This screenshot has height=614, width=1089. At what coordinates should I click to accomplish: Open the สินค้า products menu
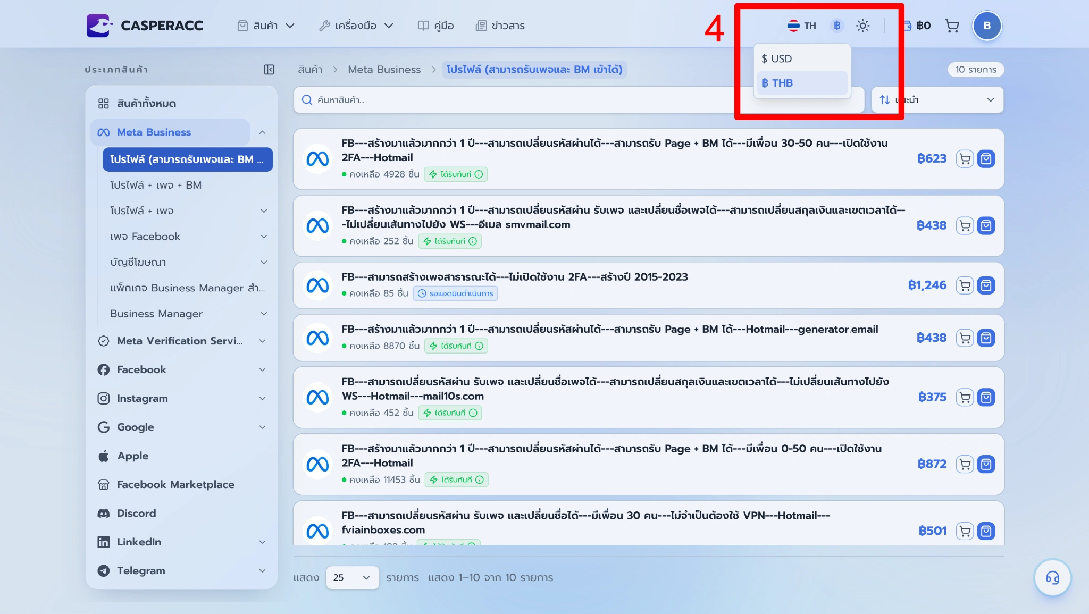pyautogui.click(x=266, y=26)
